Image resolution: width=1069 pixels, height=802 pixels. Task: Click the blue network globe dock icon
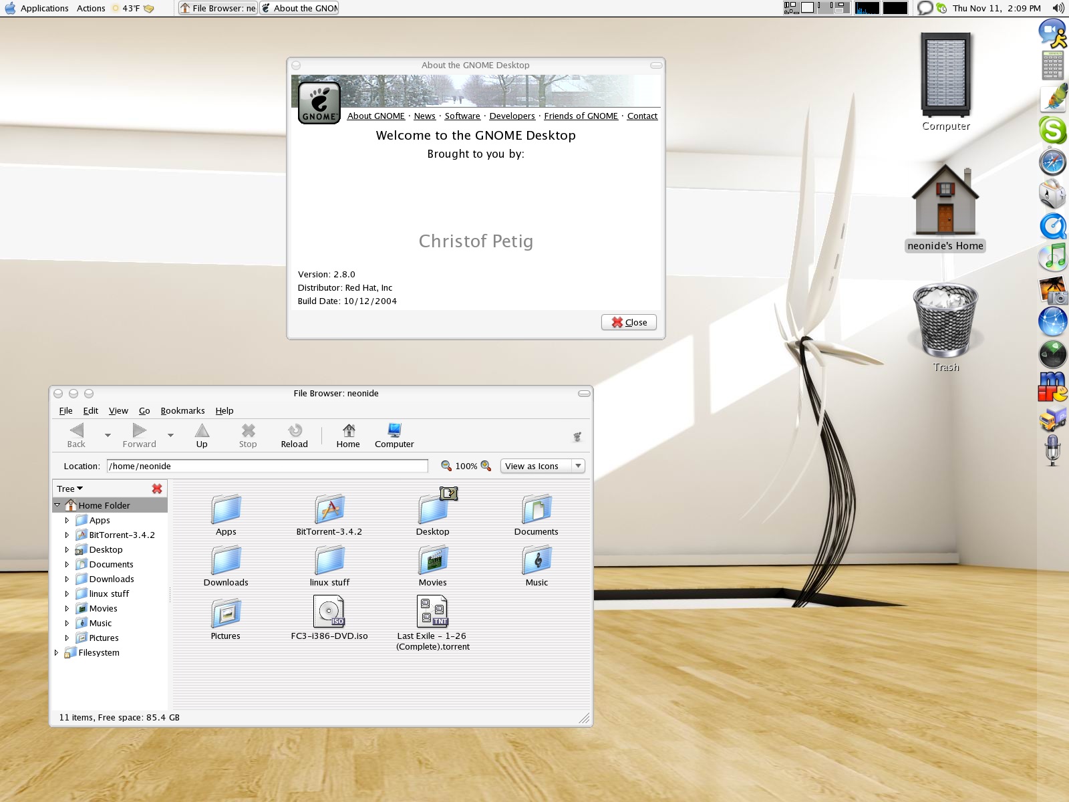[x=1053, y=321]
